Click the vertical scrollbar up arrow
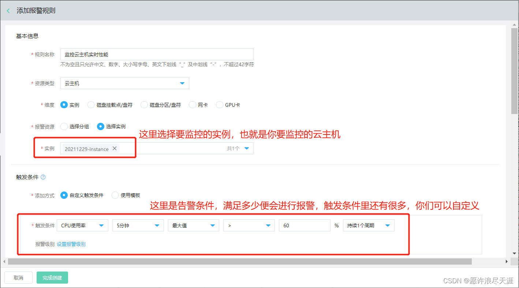The width and height of the screenshot is (519, 288). pos(514,24)
